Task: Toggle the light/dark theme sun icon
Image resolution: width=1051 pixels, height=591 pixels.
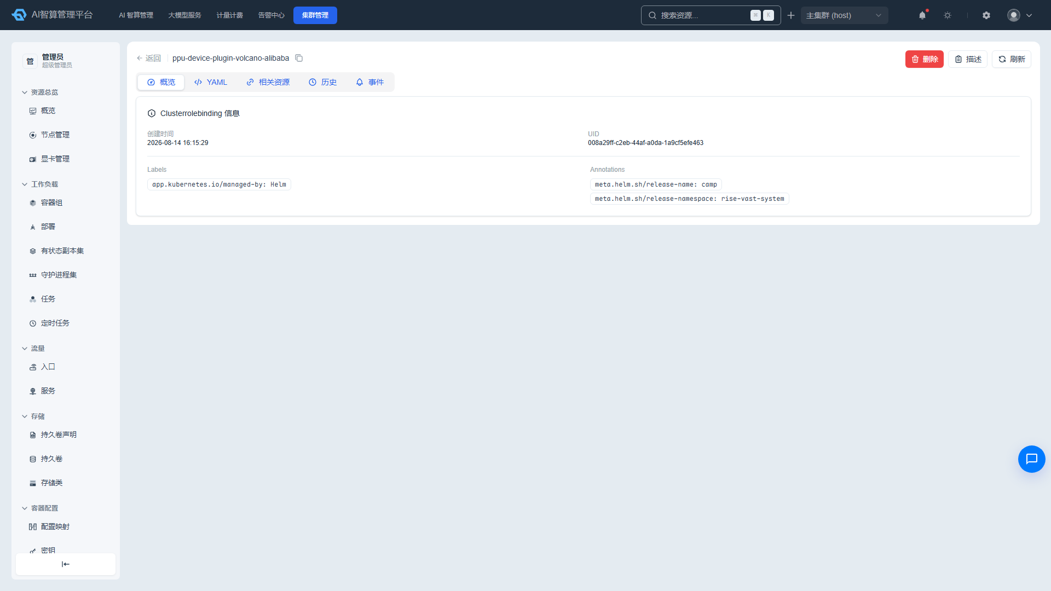Action: click(x=948, y=15)
